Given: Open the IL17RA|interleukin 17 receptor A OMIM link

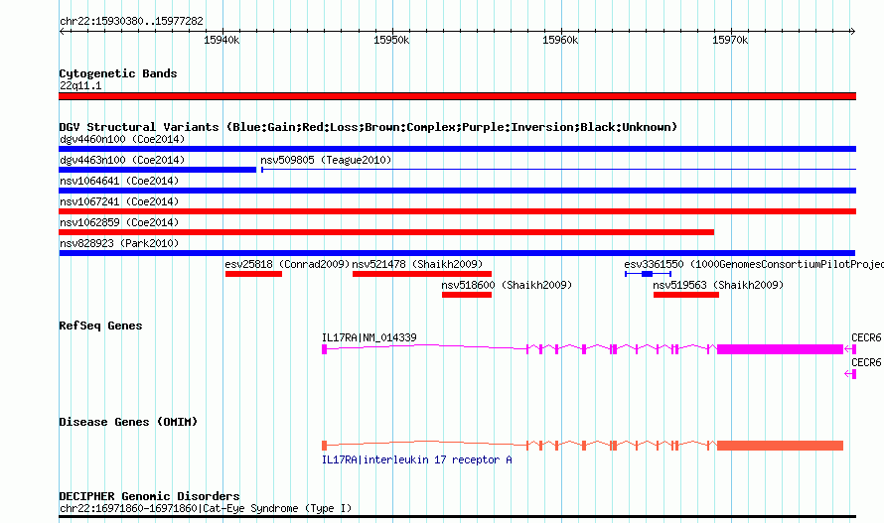Looking at the screenshot, I should [x=416, y=459].
